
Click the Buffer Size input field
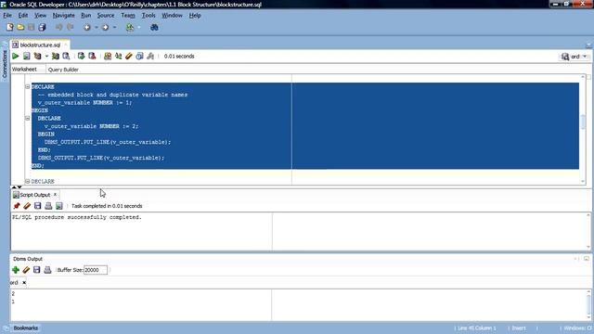[x=95, y=270]
